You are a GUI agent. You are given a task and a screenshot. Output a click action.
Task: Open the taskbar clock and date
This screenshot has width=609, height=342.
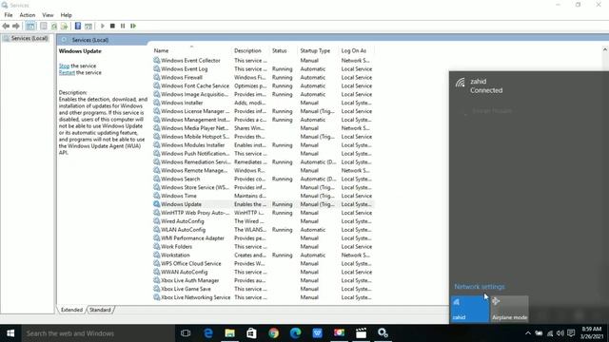[x=592, y=333]
